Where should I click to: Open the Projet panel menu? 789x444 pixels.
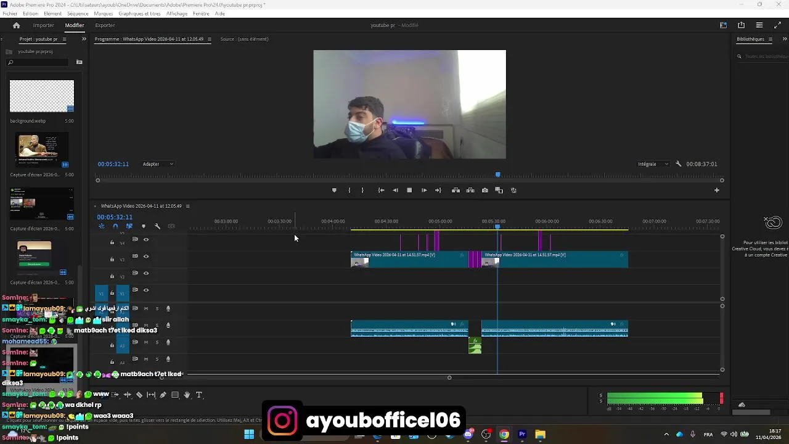coord(64,39)
